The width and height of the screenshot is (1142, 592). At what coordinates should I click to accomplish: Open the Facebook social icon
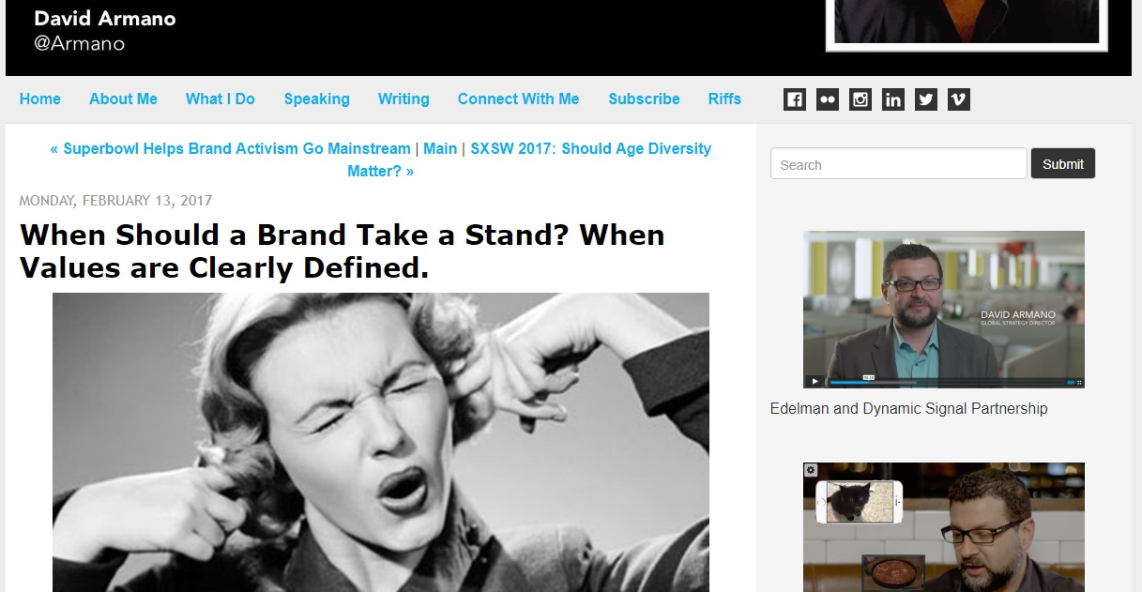[795, 99]
